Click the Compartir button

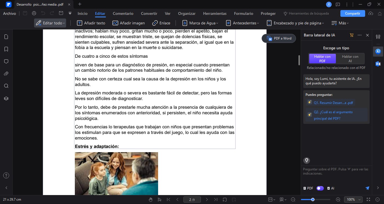352,13
